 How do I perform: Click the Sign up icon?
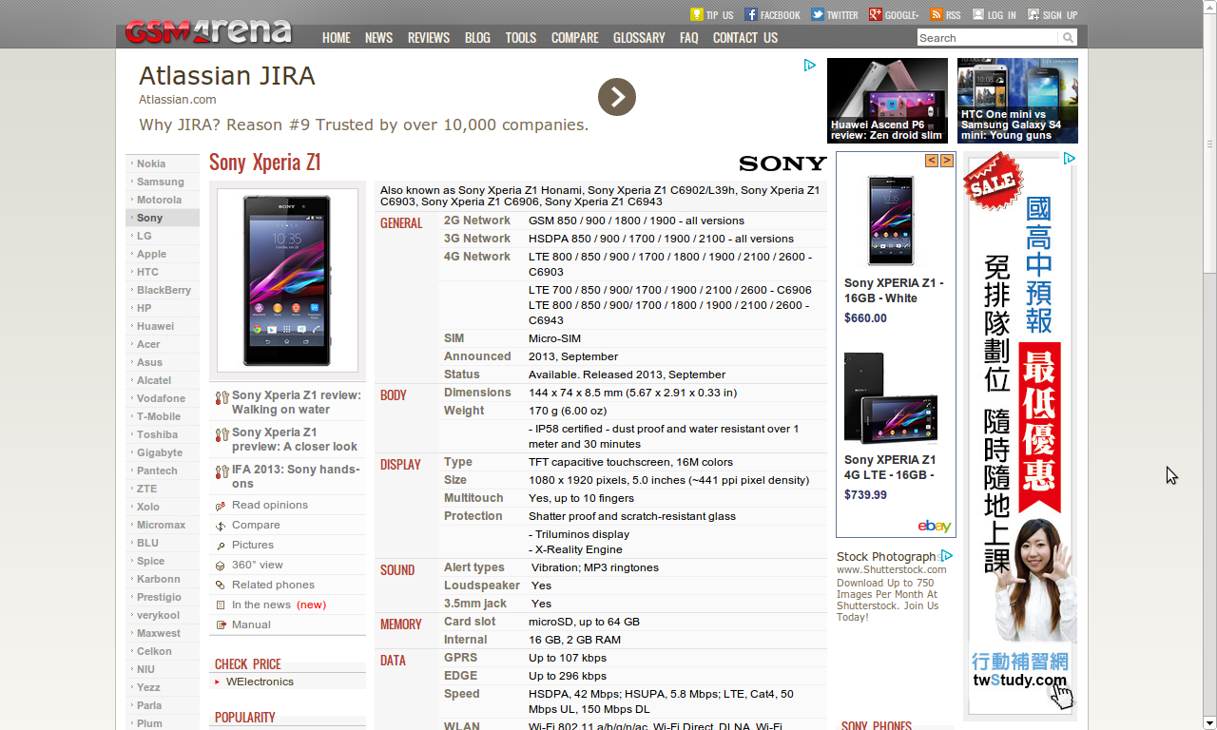[x=1033, y=14]
